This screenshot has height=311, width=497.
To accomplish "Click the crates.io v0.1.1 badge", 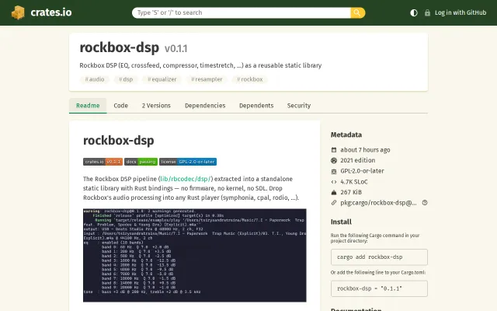I will tap(103, 162).
